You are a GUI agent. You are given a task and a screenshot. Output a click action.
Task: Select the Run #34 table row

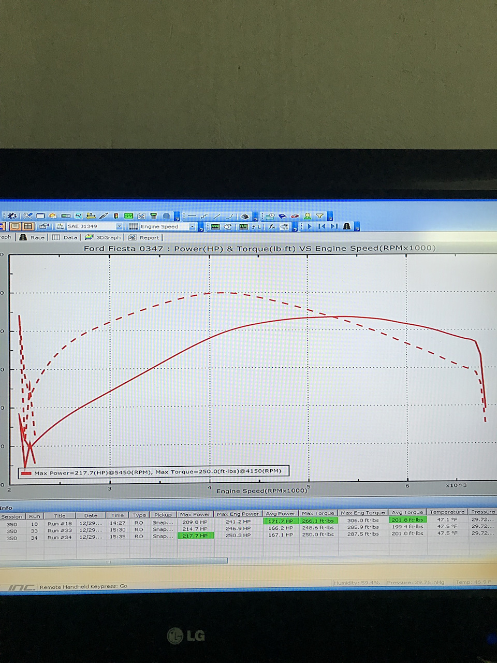click(248, 536)
